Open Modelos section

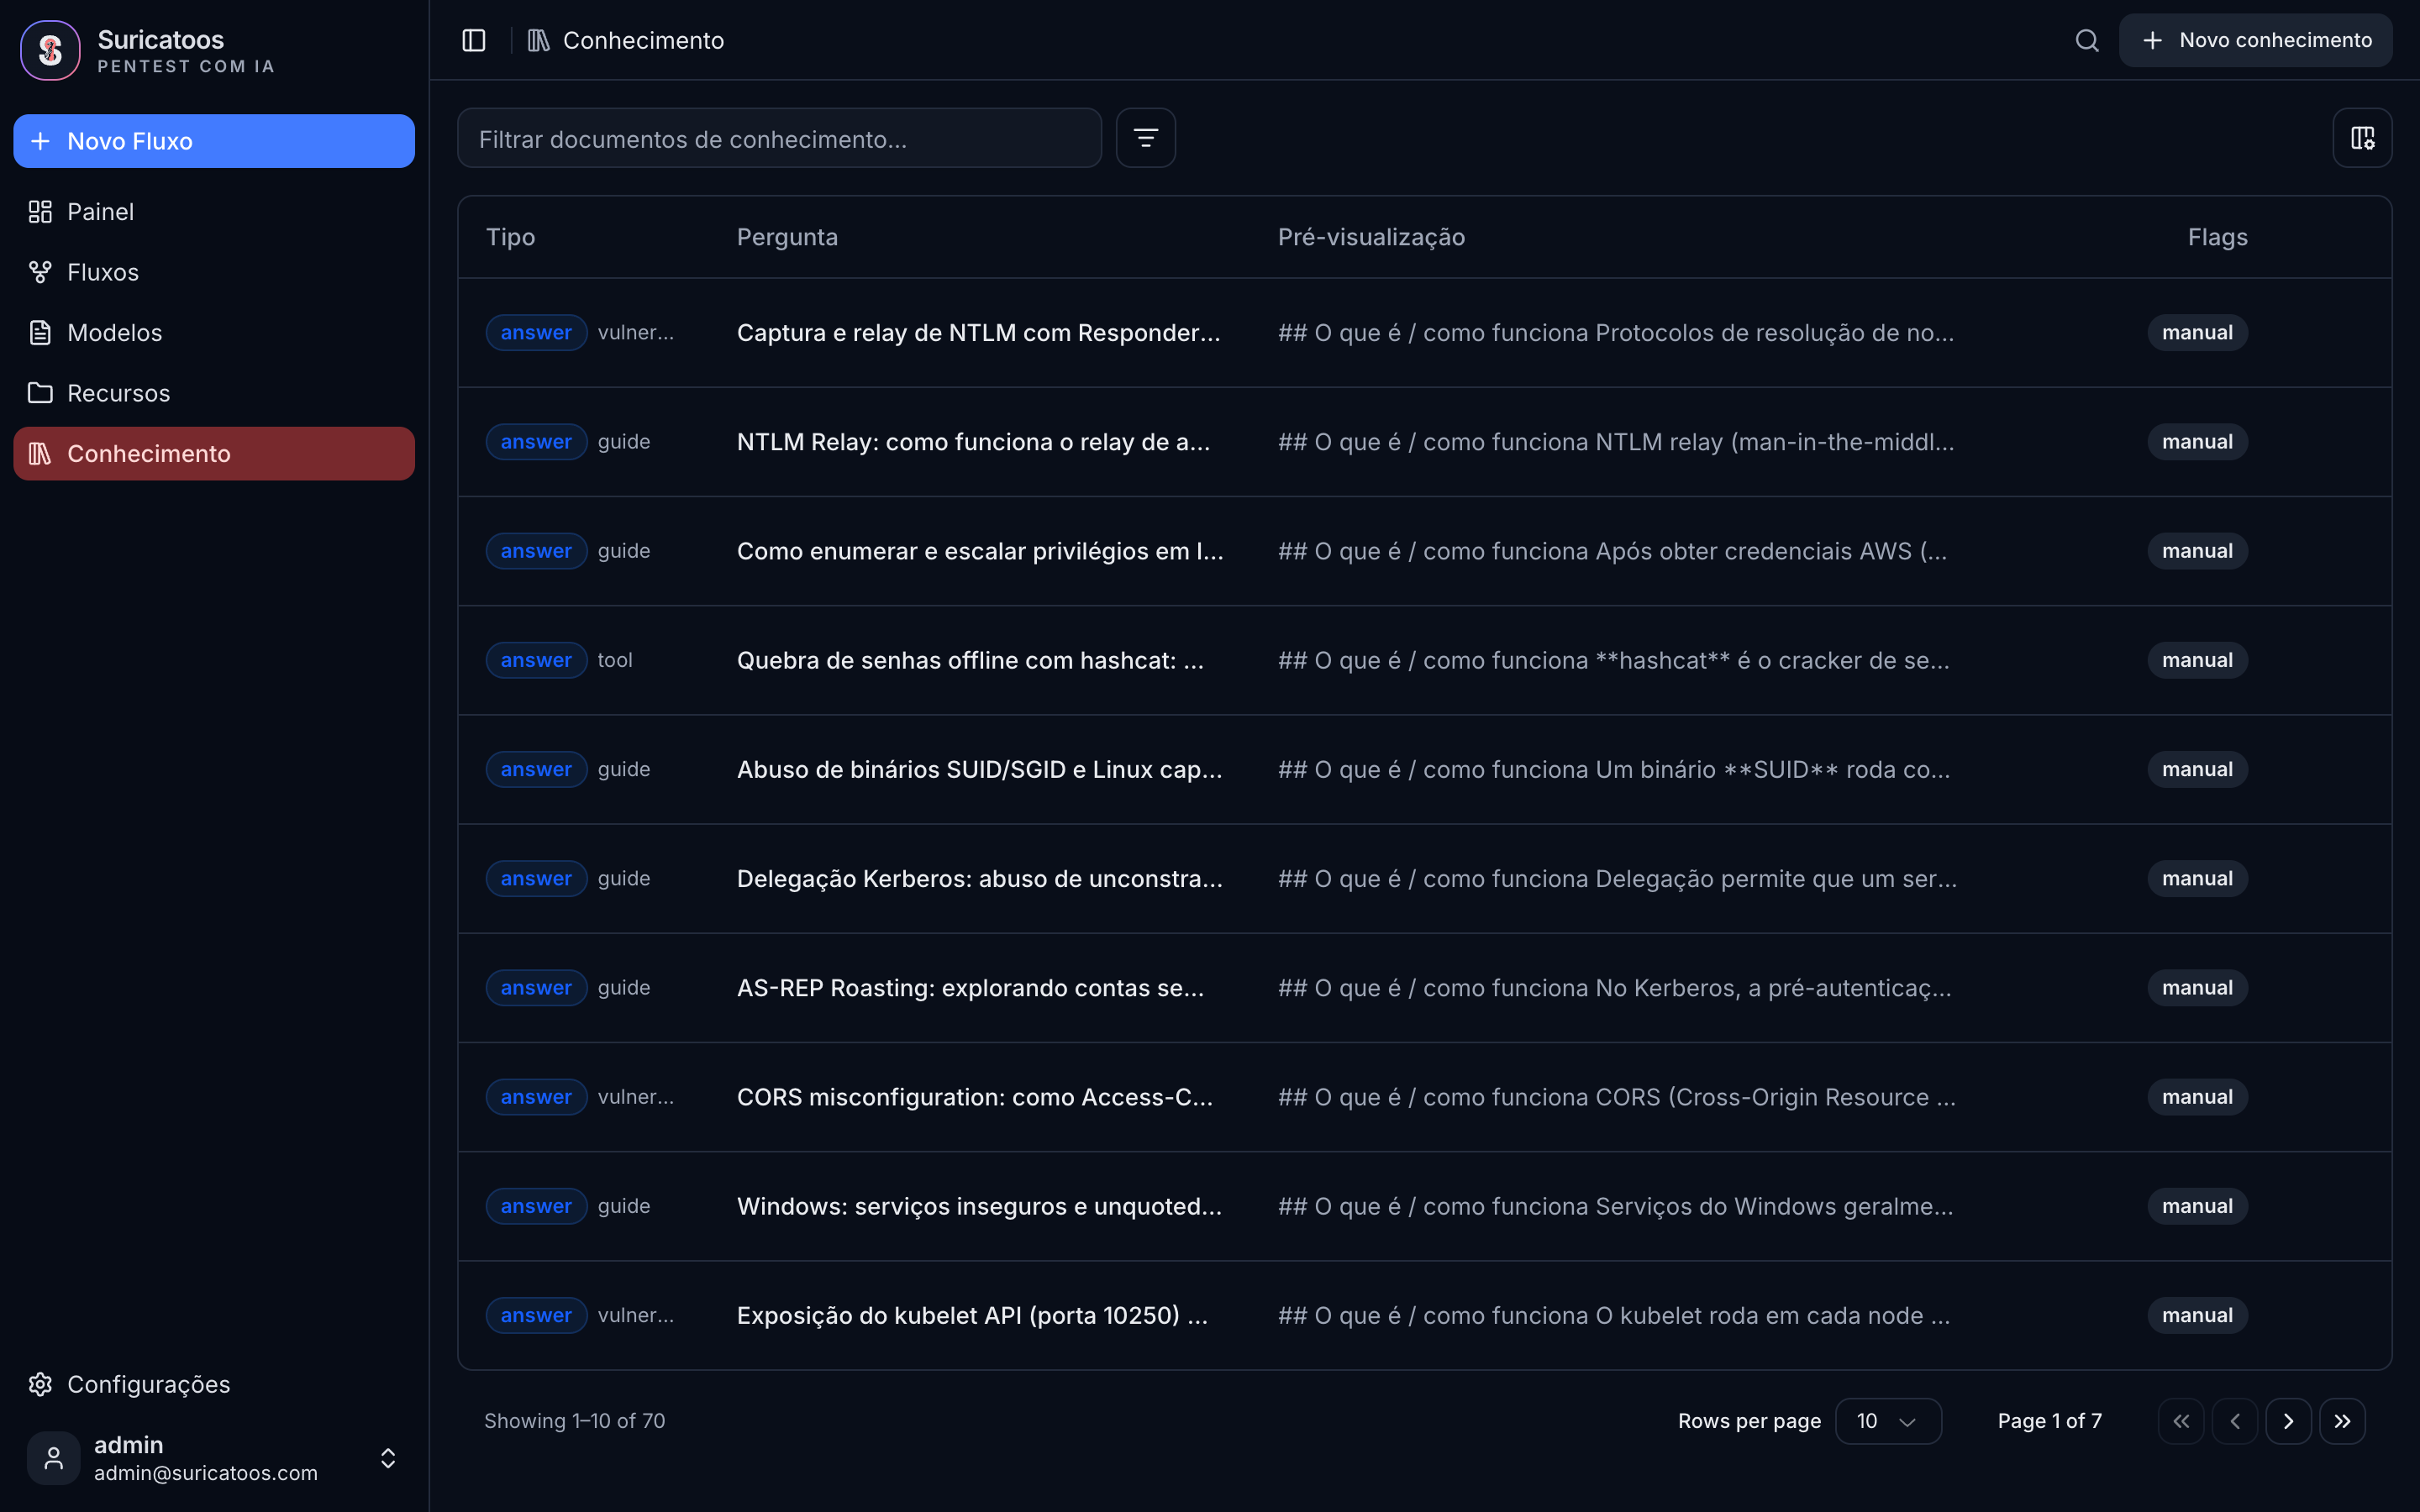click(x=214, y=333)
